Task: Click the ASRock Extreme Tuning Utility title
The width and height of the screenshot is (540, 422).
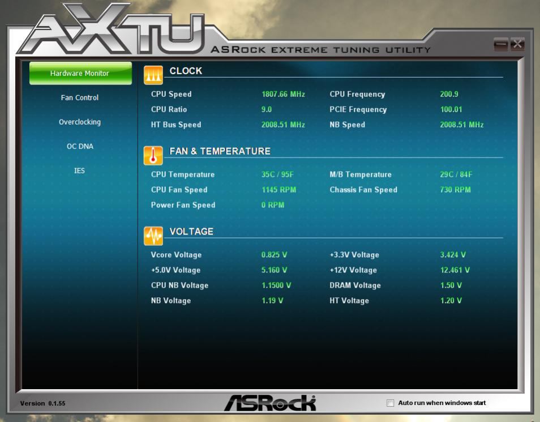Action: click(320, 50)
